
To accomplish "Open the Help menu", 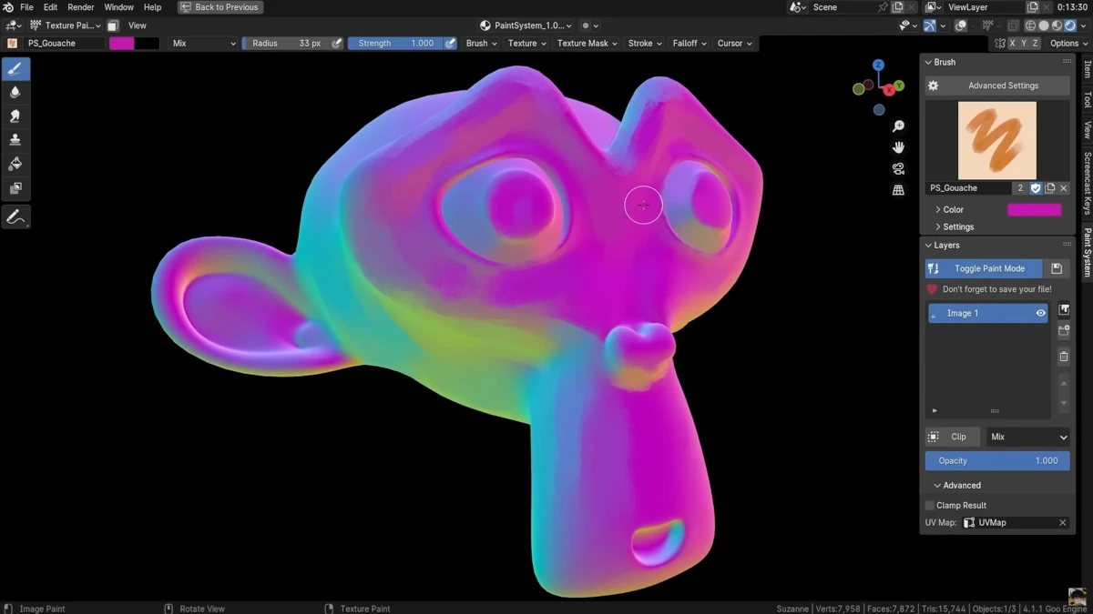I will [152, 7].
